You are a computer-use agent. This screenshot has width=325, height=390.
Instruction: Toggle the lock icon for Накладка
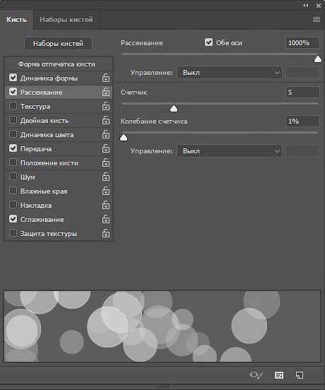106,205
